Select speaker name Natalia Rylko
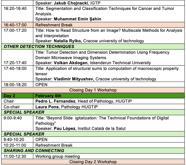 pos(68,41)
